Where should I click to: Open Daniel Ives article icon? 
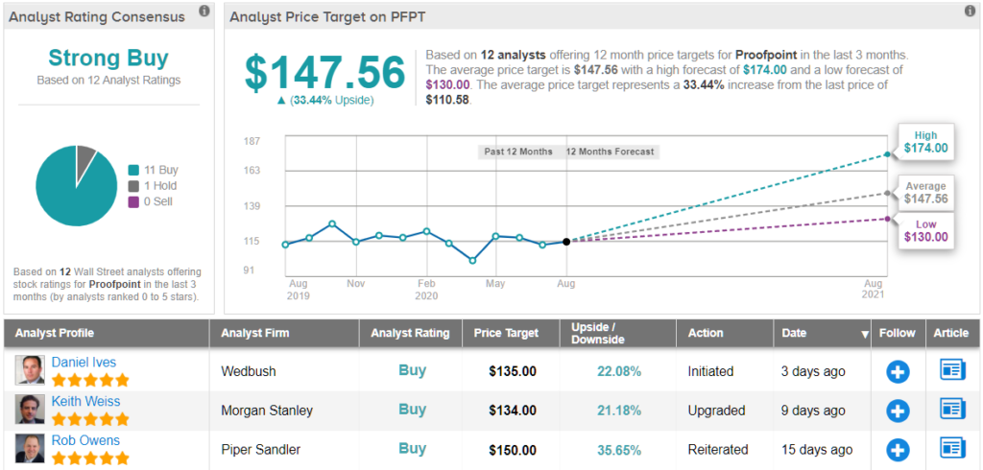click(952, 370)
